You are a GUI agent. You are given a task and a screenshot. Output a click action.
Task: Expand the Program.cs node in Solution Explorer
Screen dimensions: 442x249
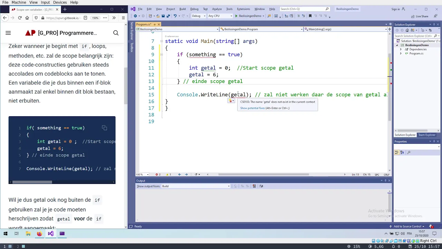(401, 54)
